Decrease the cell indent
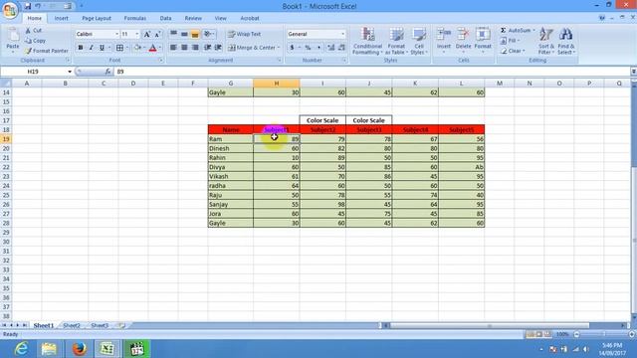This screenshot has width=637, height=358. [x=208, y=48]
